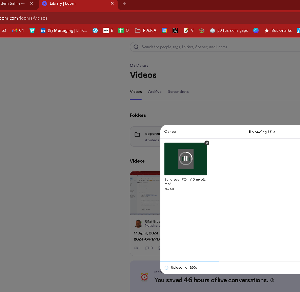Close the Library | Loom tab
The image size is (300, 292).
112,3
